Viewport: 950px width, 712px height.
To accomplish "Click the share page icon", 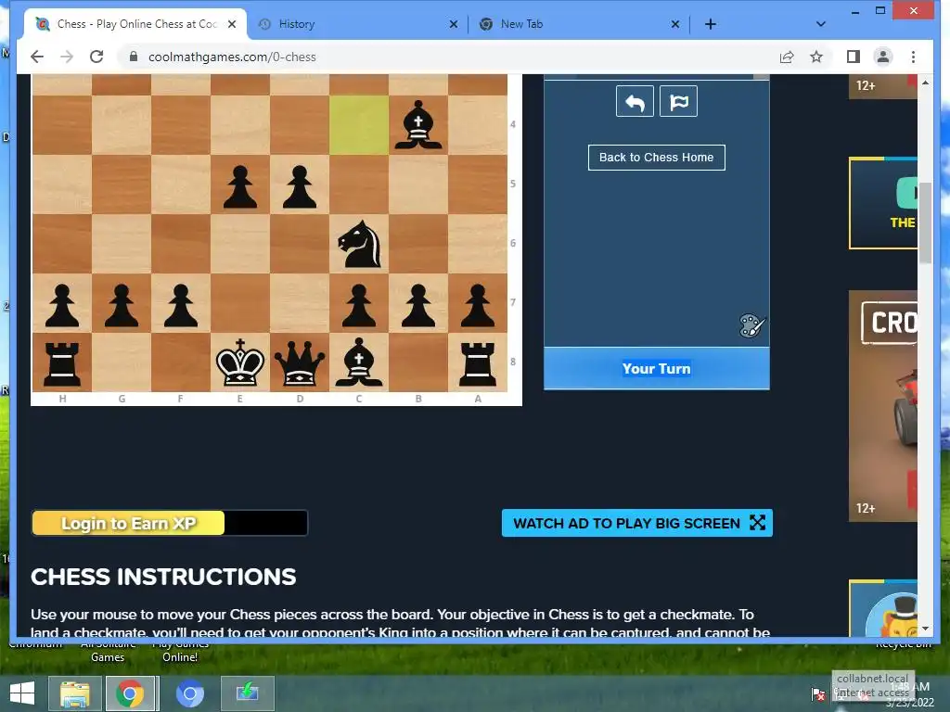I will click(x=787, y=57).
